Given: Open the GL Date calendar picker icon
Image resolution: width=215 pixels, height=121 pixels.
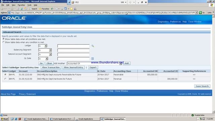Looking at the screenshot, I should pos(93,59).
